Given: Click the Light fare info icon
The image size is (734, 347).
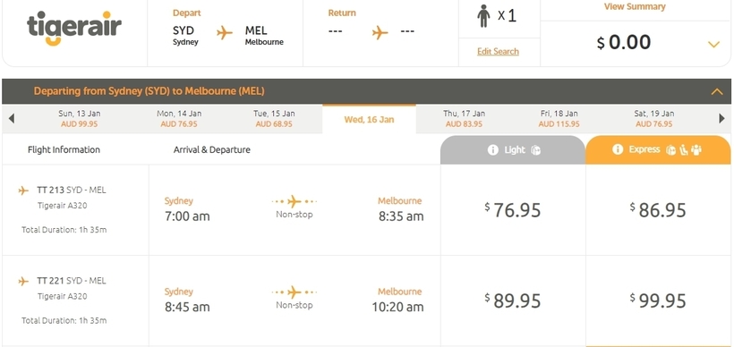Looking at the screenshot, I should tap(492, 150).
